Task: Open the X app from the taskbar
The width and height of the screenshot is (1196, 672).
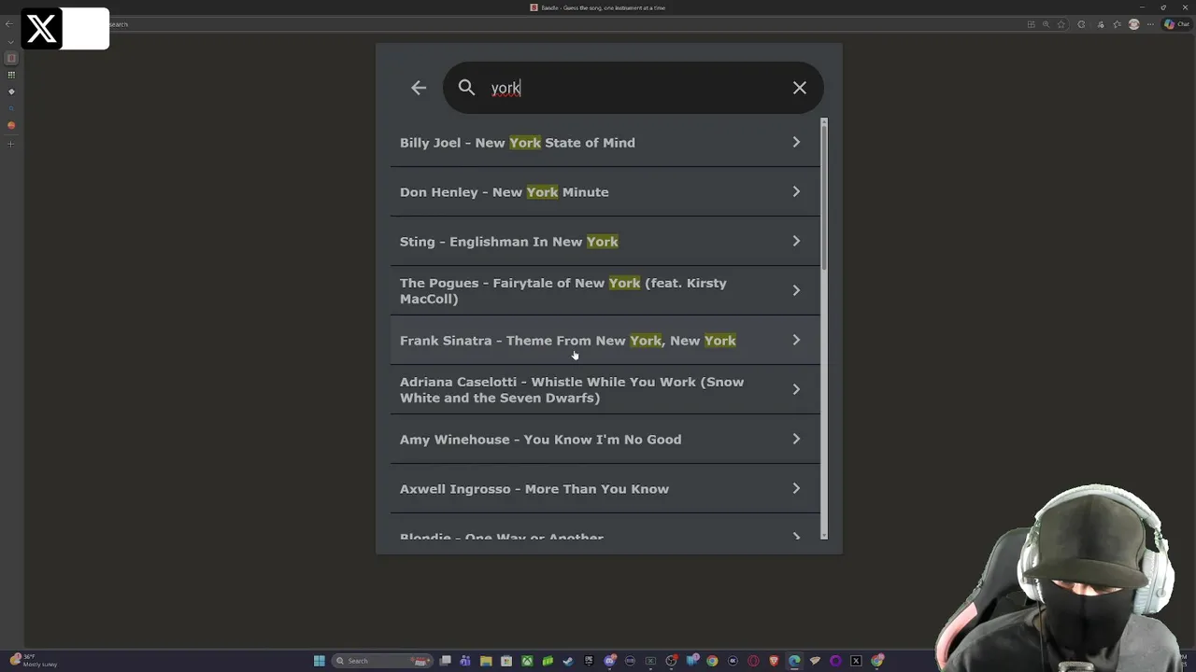Action: (x=856, y=661)
